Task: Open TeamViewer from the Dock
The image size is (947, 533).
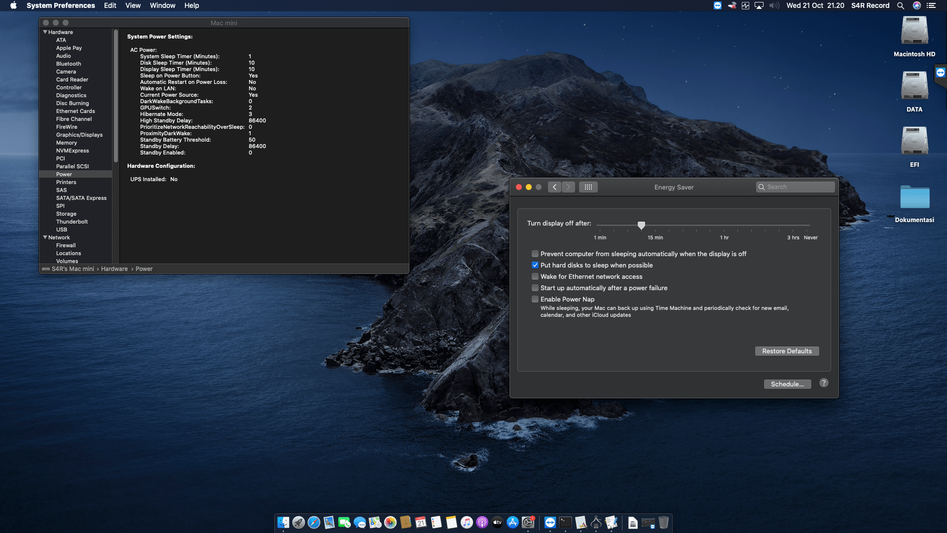Action: click(550, 522)
